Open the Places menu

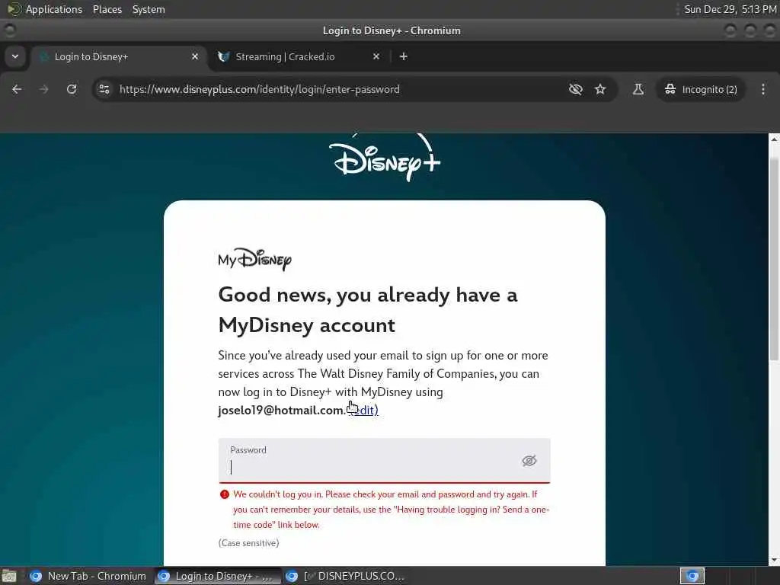click(x=107, y=9)
